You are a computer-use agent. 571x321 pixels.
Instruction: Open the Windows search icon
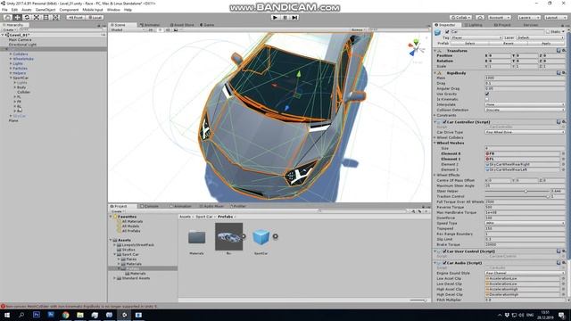pos(21,315)
